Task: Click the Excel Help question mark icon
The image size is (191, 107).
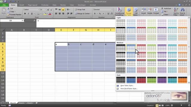Action: click(x=179, y=5)
